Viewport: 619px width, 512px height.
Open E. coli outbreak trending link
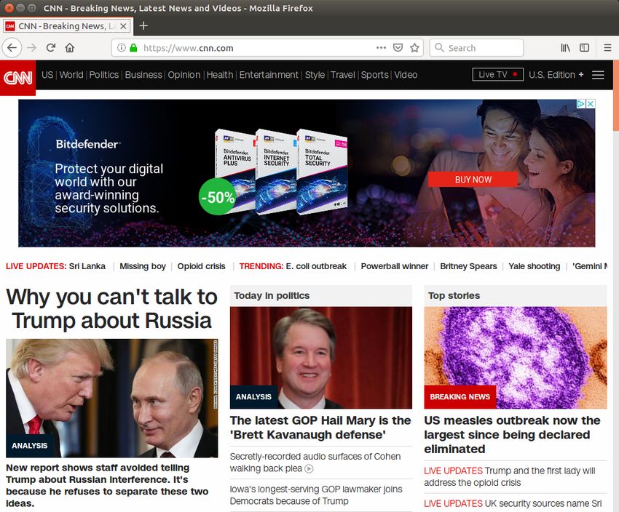pos(316,266)
